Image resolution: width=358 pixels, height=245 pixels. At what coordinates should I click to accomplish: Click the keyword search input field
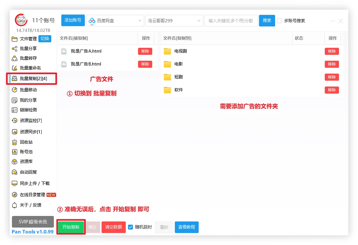pos(231,21)
